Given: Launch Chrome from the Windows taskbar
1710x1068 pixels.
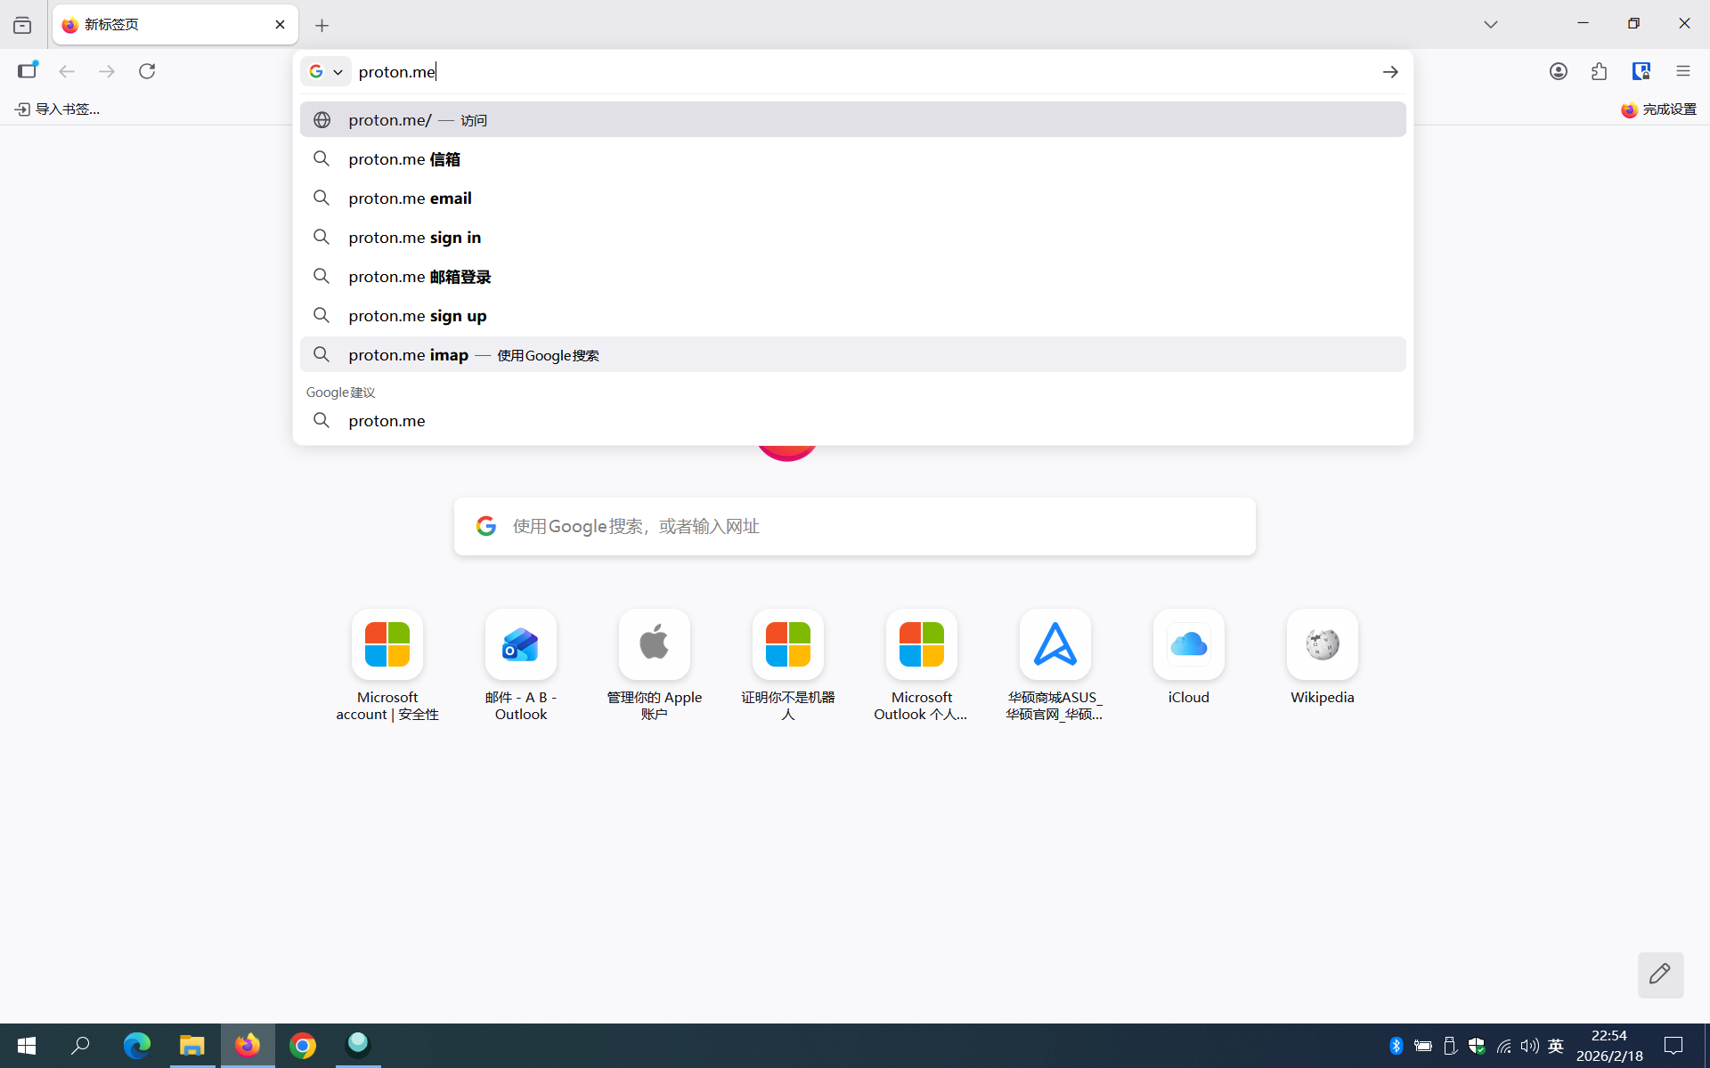Looking at the screenshot, I should (303, 1045).
